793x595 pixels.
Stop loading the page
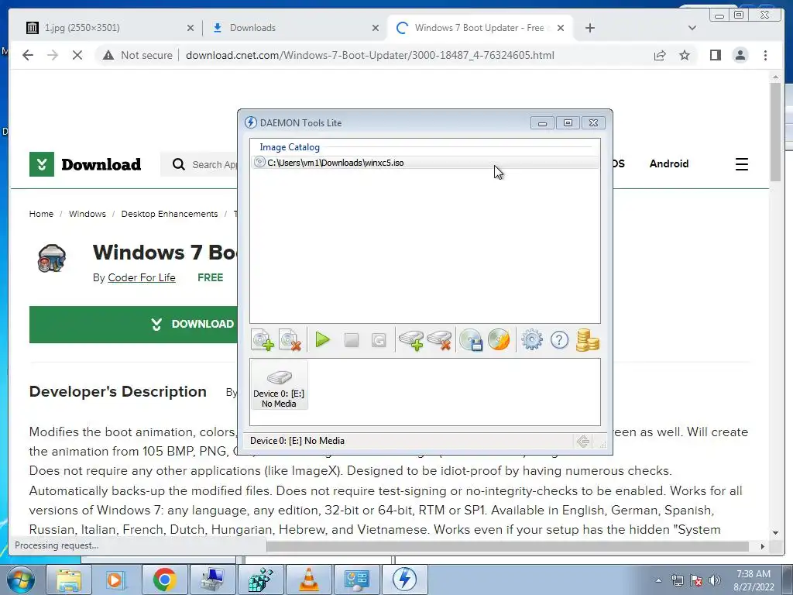point(77,55)
